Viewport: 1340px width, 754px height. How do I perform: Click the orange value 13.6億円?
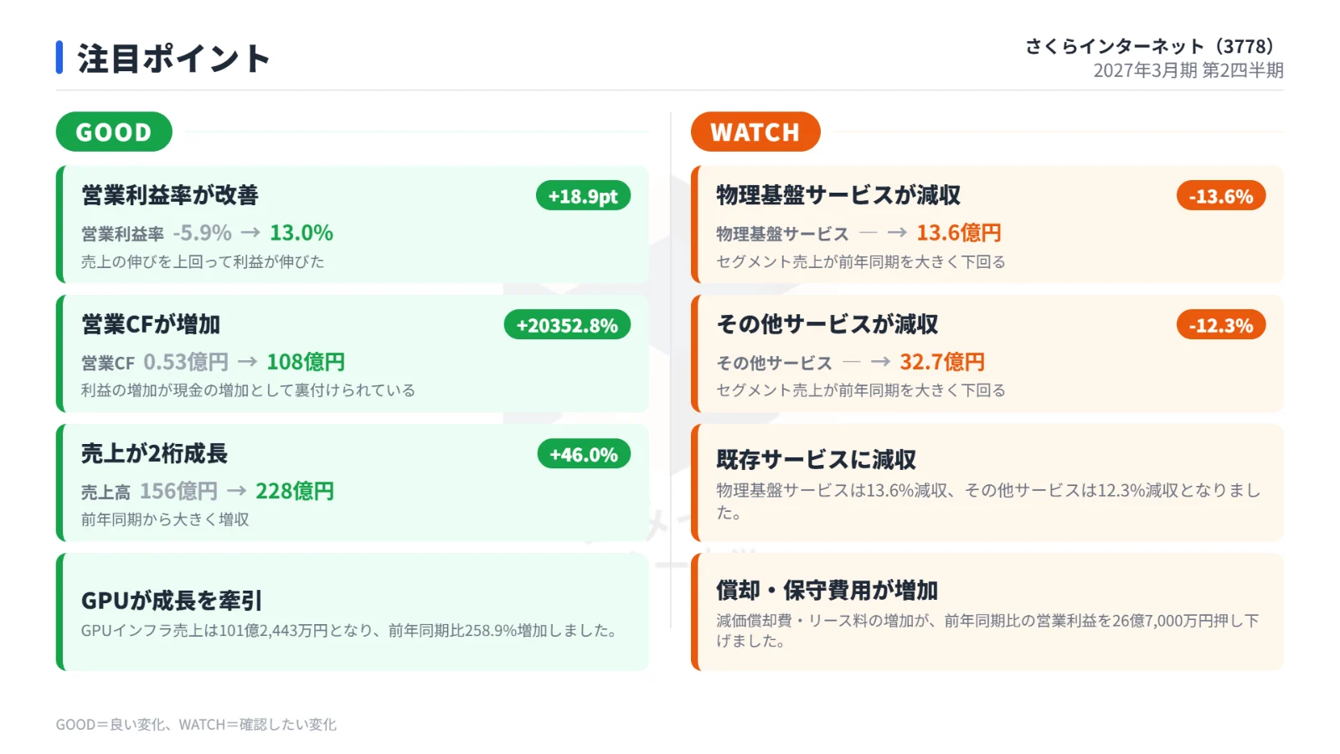[959, 233]
